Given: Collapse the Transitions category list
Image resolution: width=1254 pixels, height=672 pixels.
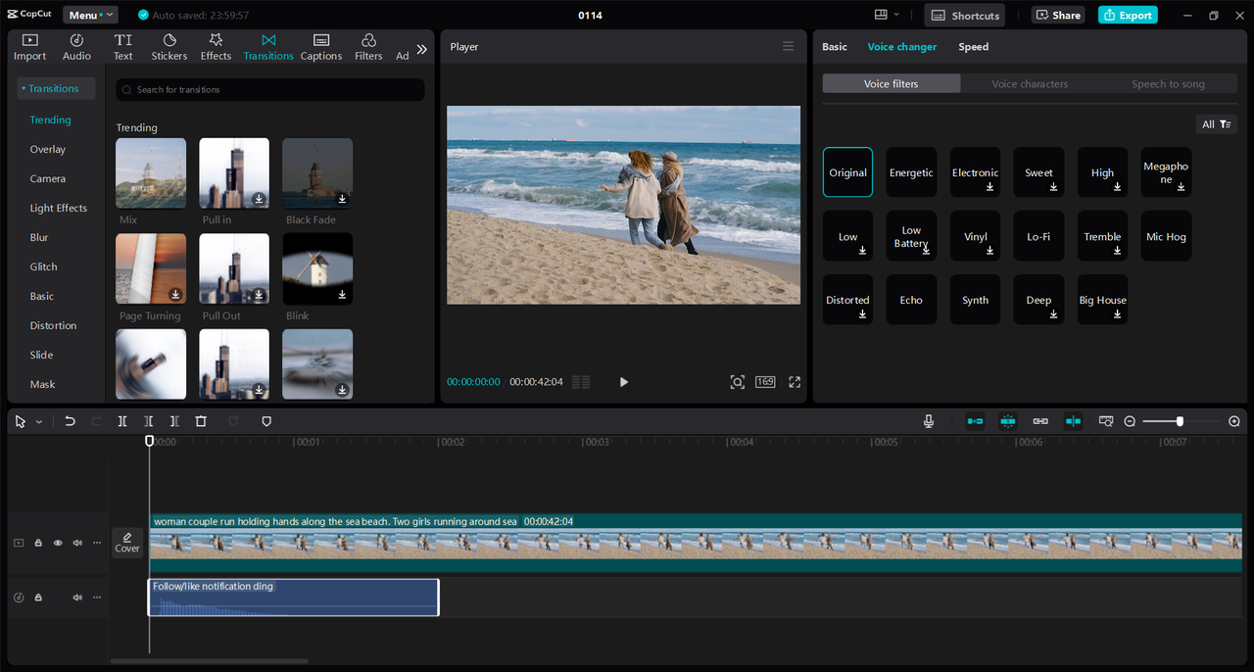Looking at the screenshot, I should [56, 88].
